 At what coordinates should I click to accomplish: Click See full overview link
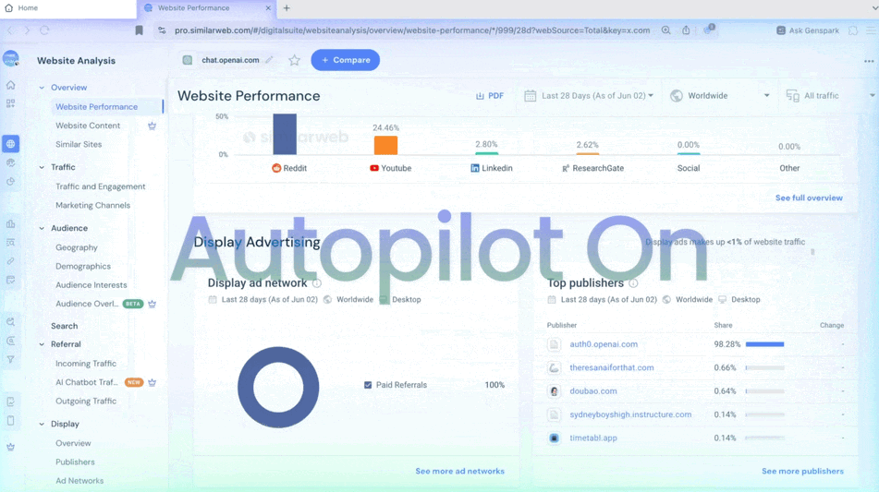pos(809,198)
